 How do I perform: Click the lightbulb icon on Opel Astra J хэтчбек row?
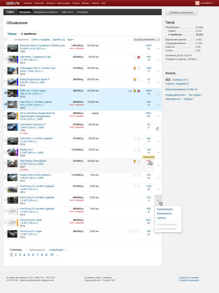click(x=134, y=139)
